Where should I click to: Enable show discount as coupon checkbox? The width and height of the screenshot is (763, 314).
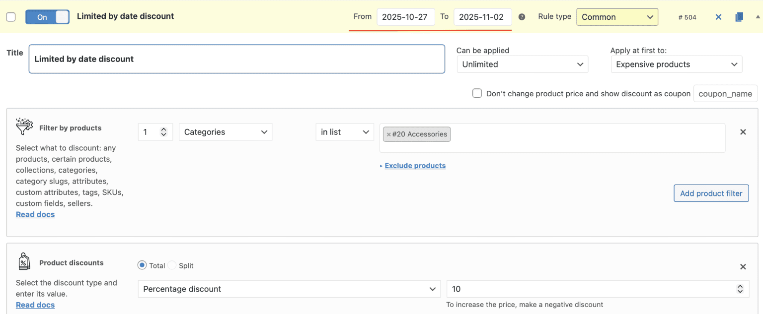(x=477, y=93)
